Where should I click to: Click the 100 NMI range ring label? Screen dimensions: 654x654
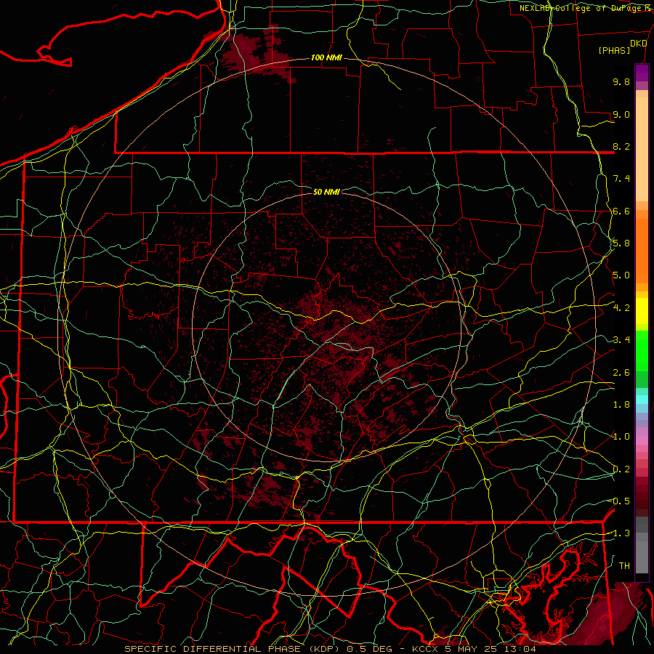(326, 57)
